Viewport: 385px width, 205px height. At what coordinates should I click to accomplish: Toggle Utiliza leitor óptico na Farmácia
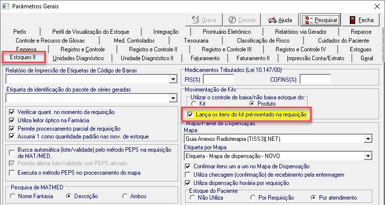12,120
